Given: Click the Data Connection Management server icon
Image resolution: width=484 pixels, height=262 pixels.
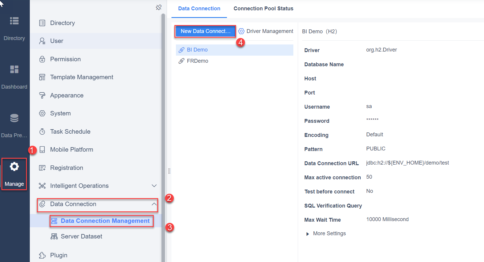Looking at the screenshot, I should coord(54,221).
